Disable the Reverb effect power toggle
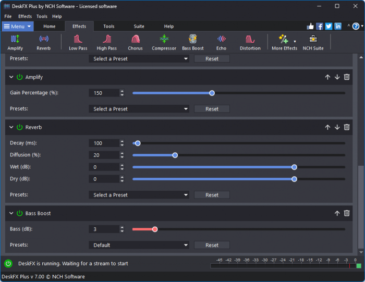The width and height of the screenshot is (365, 282). [20, 127]
